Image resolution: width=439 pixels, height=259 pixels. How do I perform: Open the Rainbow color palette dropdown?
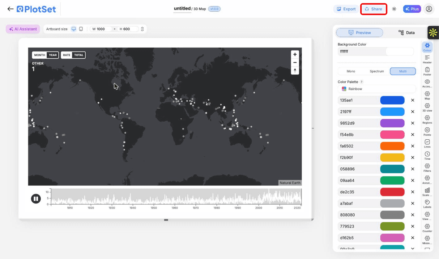coord(377,89)
